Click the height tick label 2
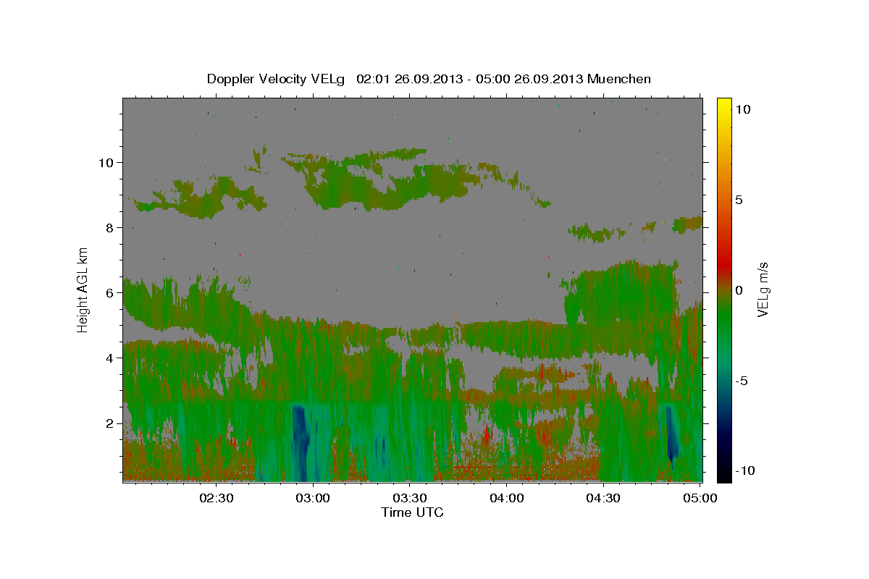Image resolution: width=869 pixels, height=579 pixels. (110, 423)
